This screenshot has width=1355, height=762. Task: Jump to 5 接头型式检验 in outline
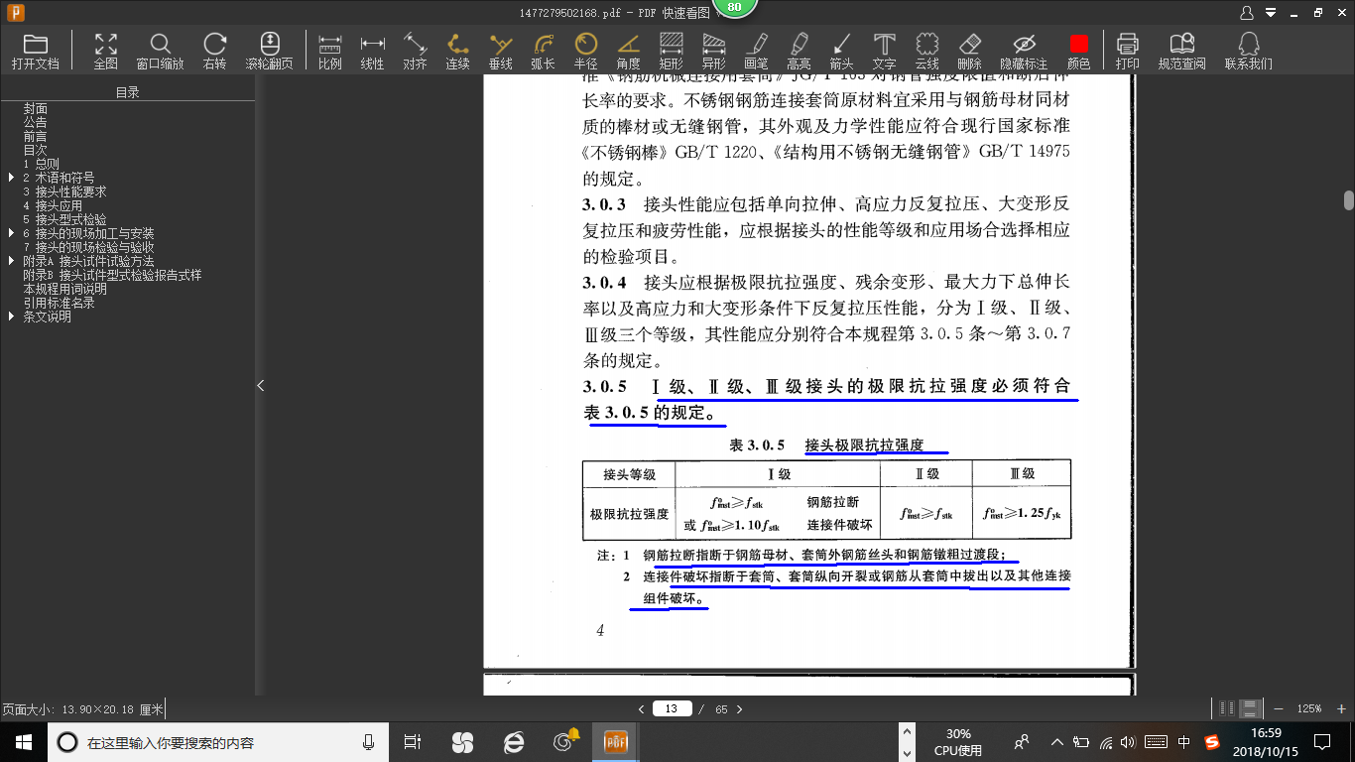pyautogui.click(x=65, y=219)
